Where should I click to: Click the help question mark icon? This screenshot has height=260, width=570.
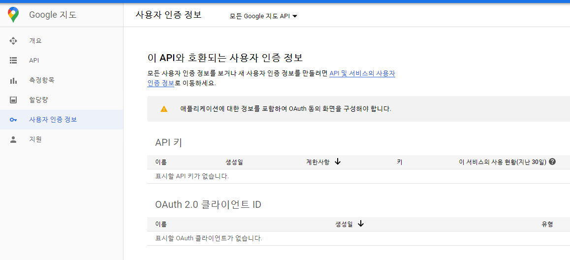pyautogui.click(x=552, y=162)
